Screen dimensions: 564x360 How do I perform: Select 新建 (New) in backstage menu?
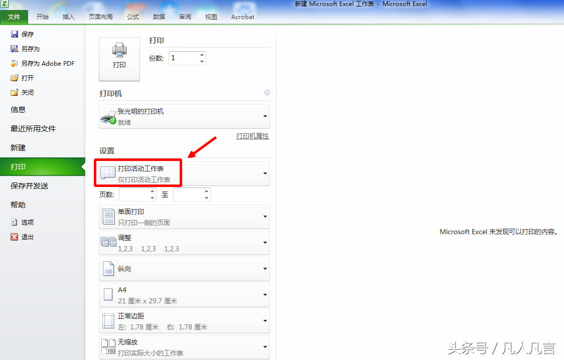[18, 148]
